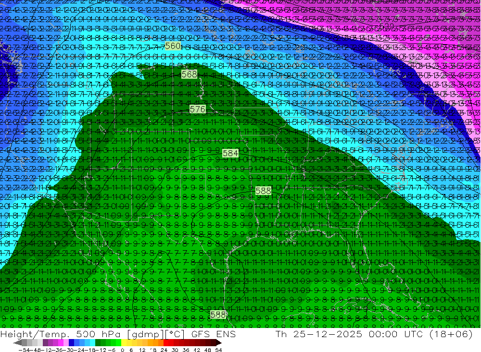Click the 560 contour label

tap(173, 46)
